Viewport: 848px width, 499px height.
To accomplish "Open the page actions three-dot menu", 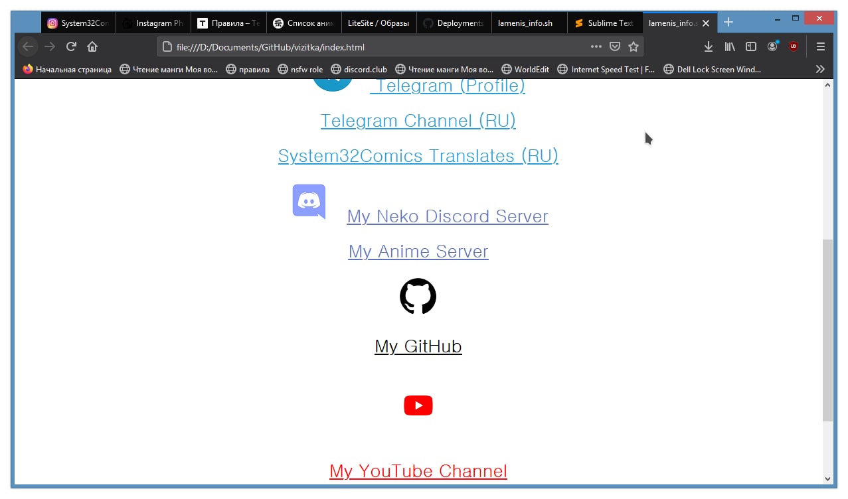I will click(596, 46).
